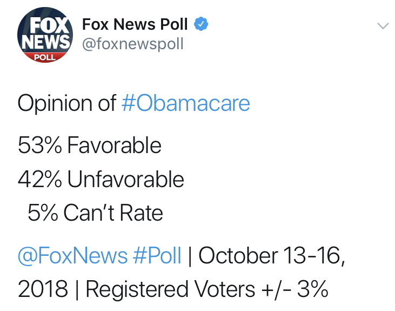
Task: Click the 'Registered Voters' text
Action: (x=171, y=289)
